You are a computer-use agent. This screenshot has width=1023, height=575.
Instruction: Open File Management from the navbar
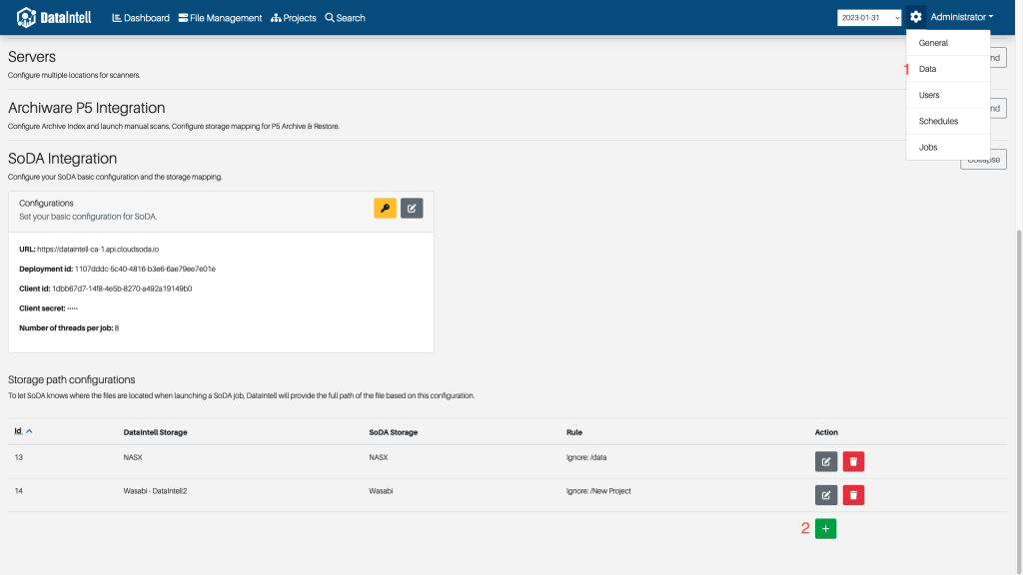[x=221, y=18]
